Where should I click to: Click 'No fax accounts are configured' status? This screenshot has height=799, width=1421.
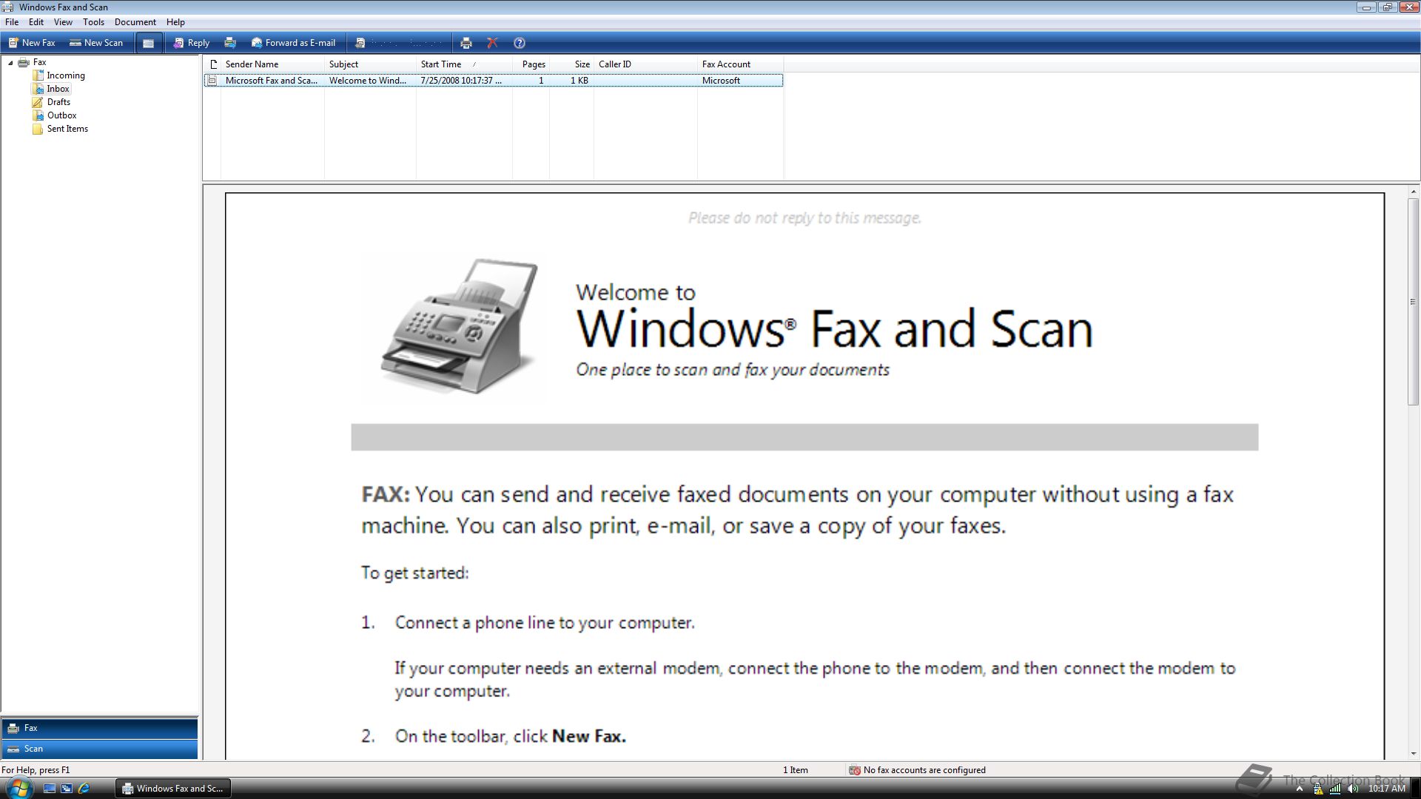point(917,770)
